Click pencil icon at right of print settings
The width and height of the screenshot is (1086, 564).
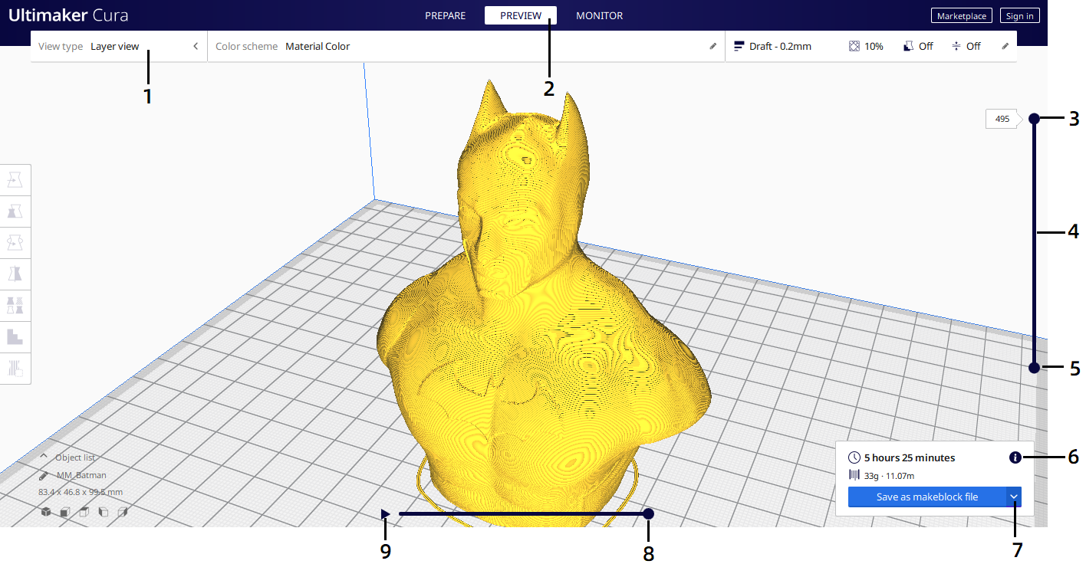1005,46
